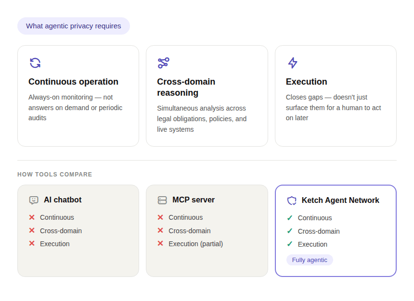Click the 'HOW TOOLS COMPARE' label

[55, 175]
